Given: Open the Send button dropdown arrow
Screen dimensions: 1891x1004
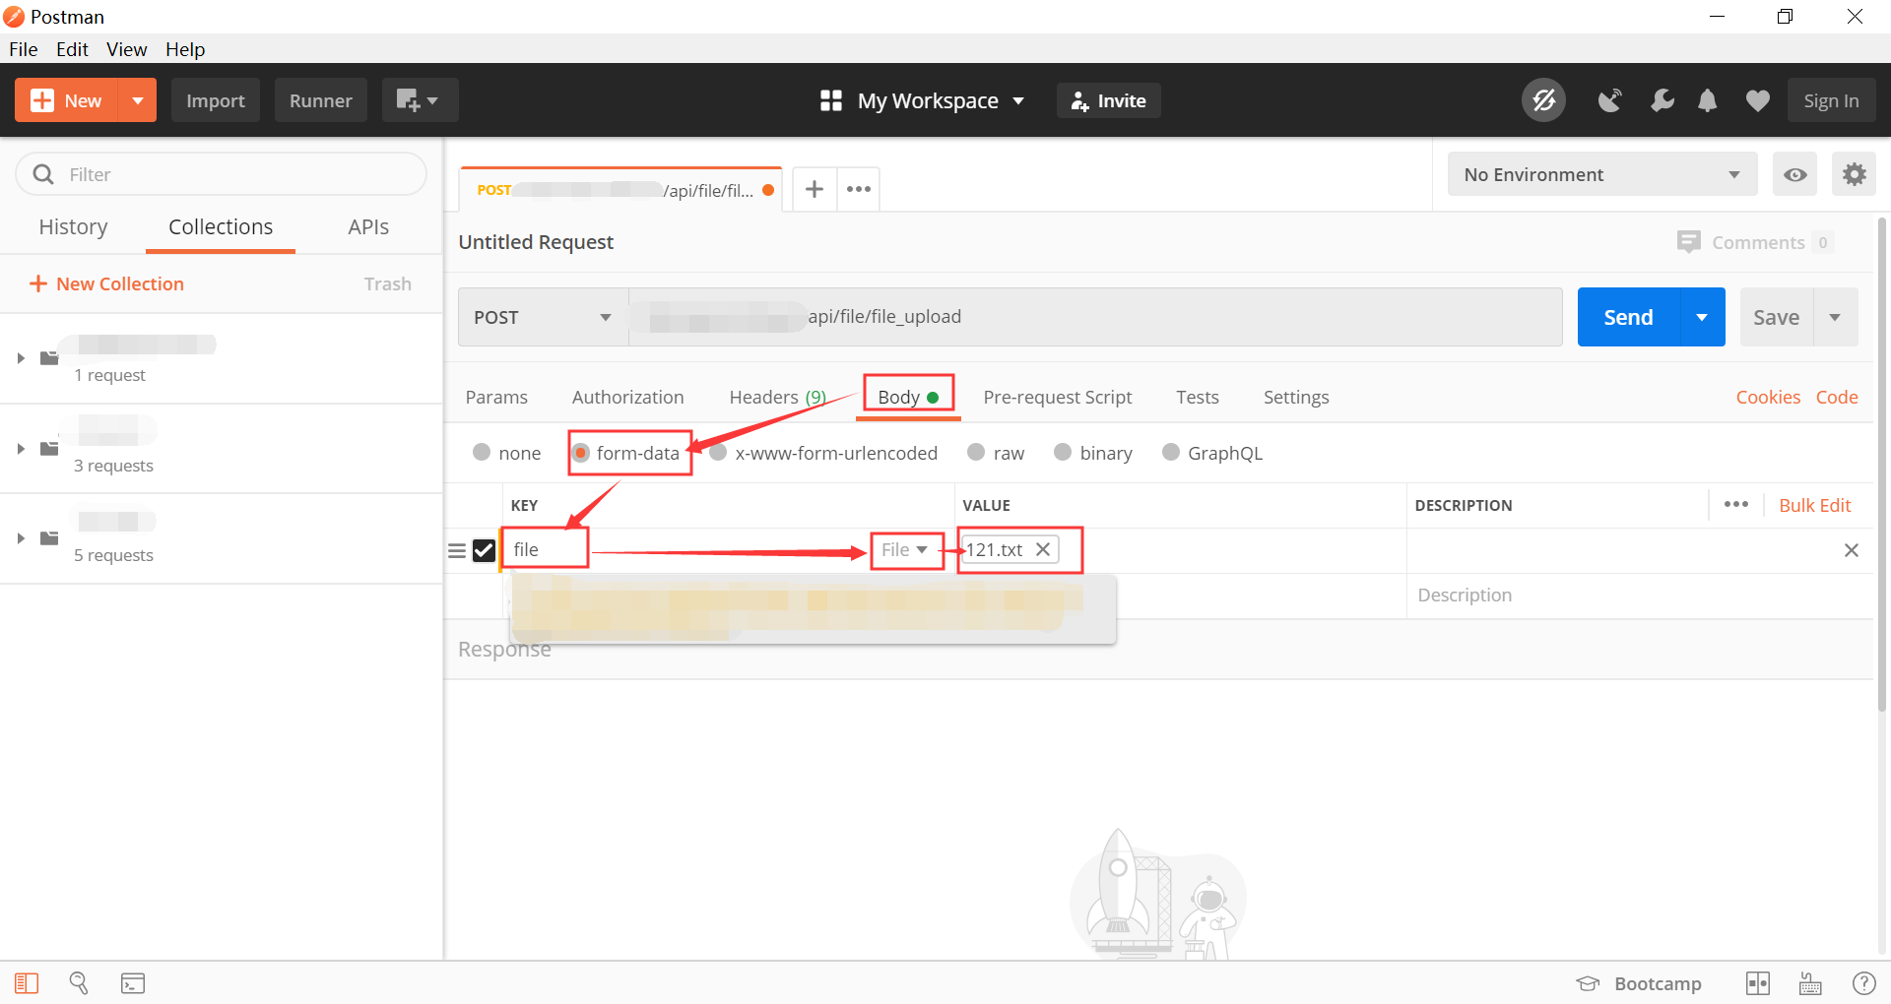Looking at the screenshot, I should [x=1702, y=317].
